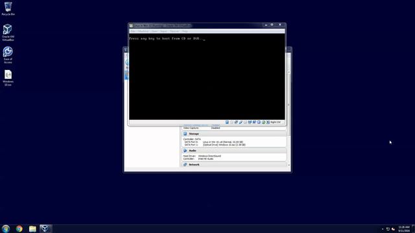Click the Audio section speaker icon
The width and height of the screenshot is (415, 233).
tap(185, 150)
